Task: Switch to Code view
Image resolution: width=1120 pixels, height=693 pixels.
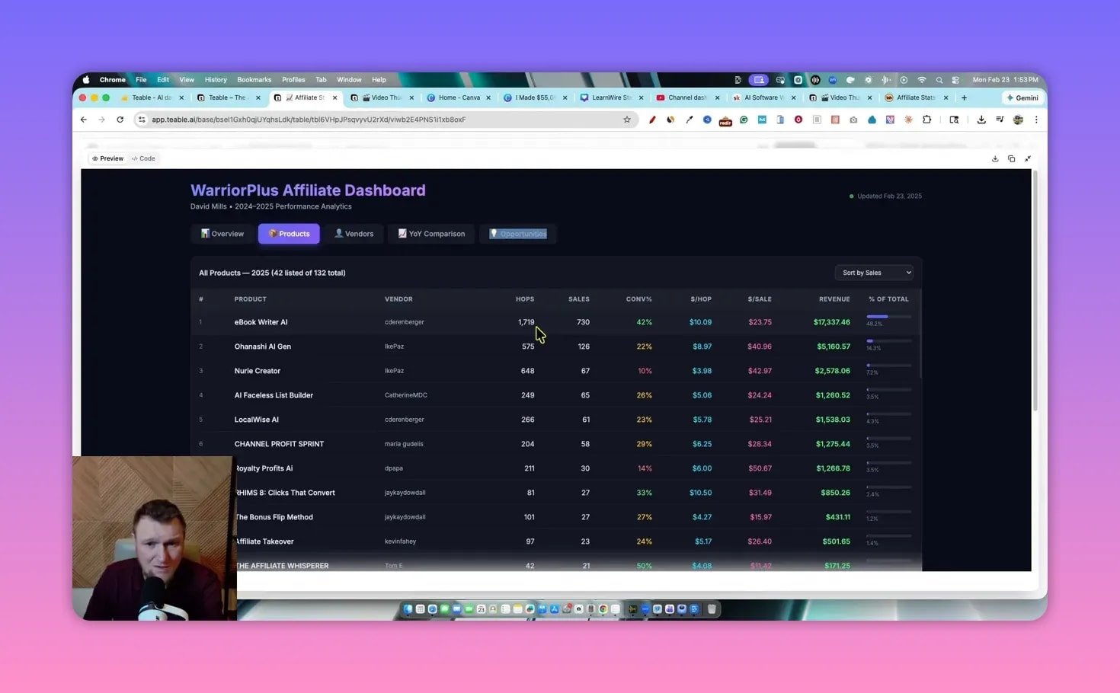Action: [x=143, y=158]
